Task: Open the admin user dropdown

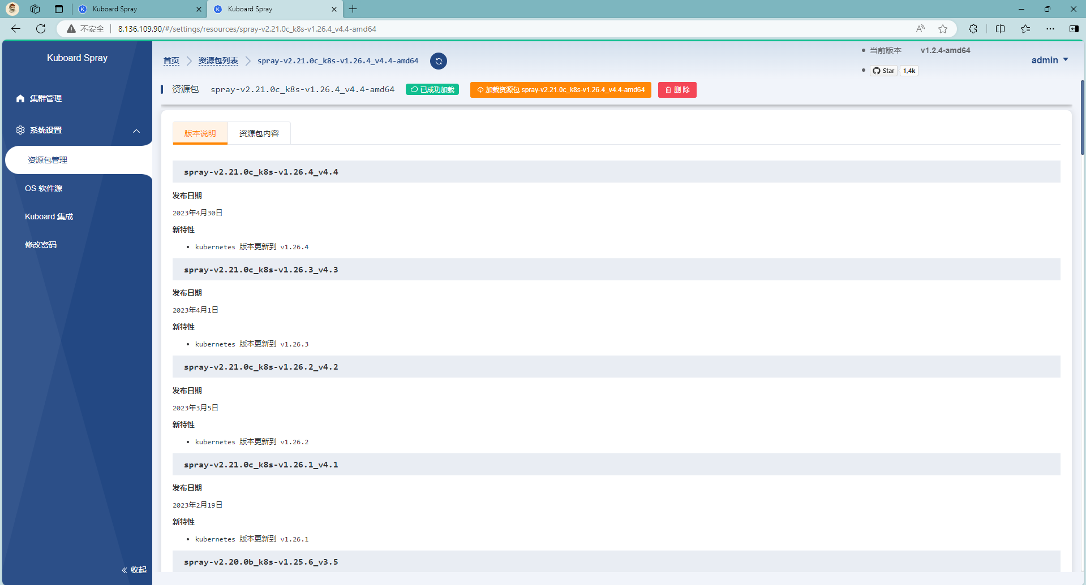Action: point(1049,60)
